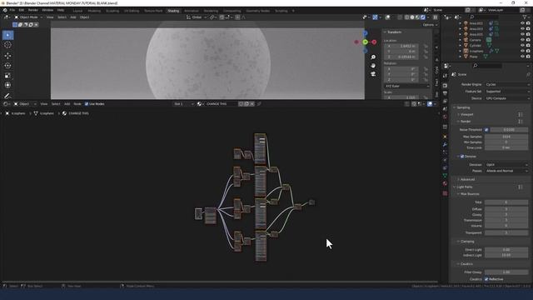
Task: Expand the Advanced panel
Action: 467,179
